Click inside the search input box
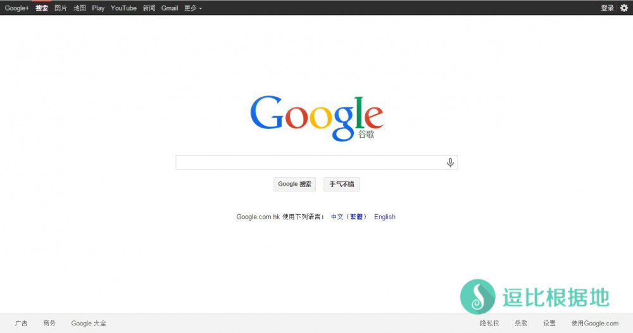This screenshot has height=333, width=633. [310, 162]
